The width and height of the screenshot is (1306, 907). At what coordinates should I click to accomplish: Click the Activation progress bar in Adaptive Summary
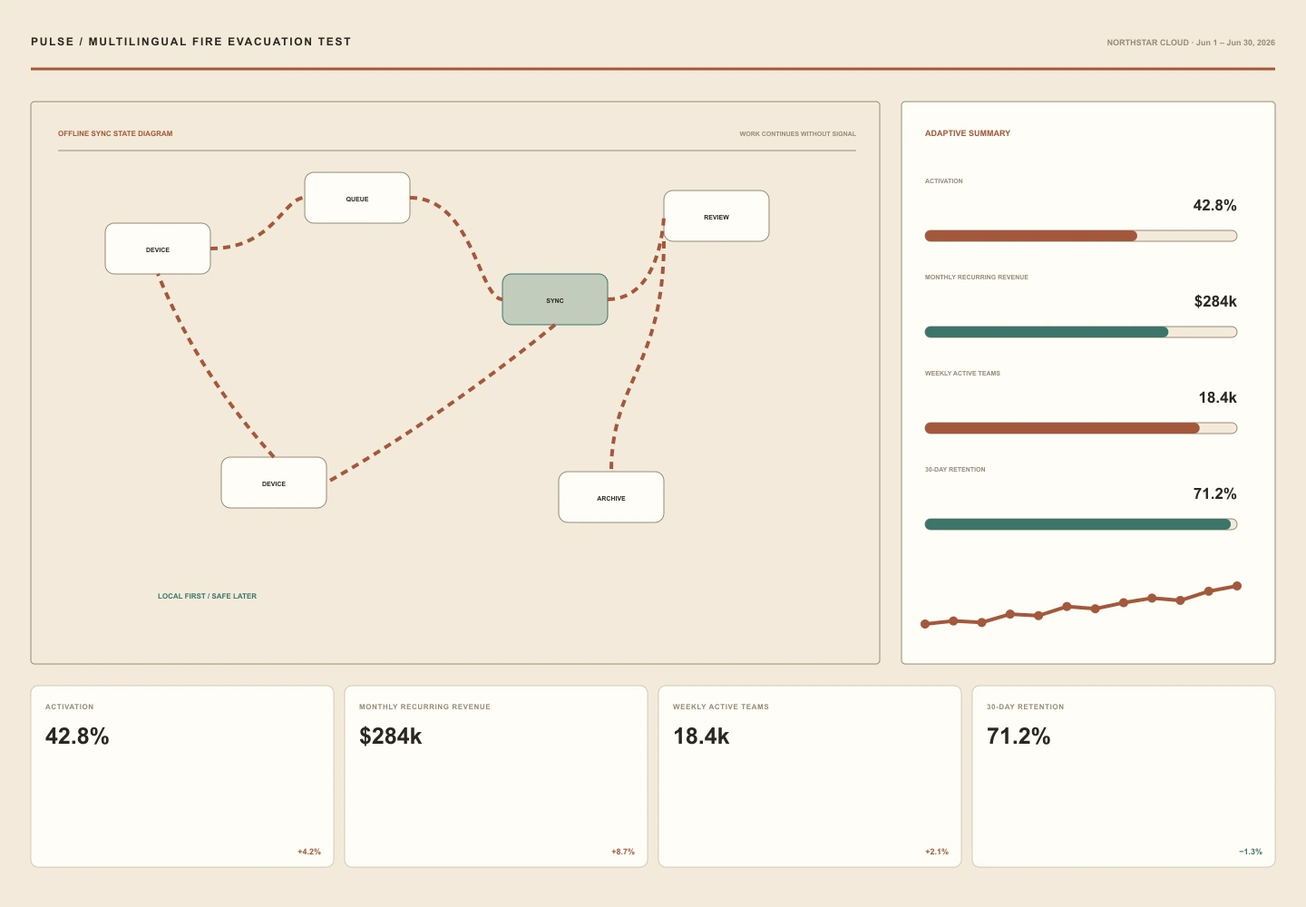(x=1081, y=236)
